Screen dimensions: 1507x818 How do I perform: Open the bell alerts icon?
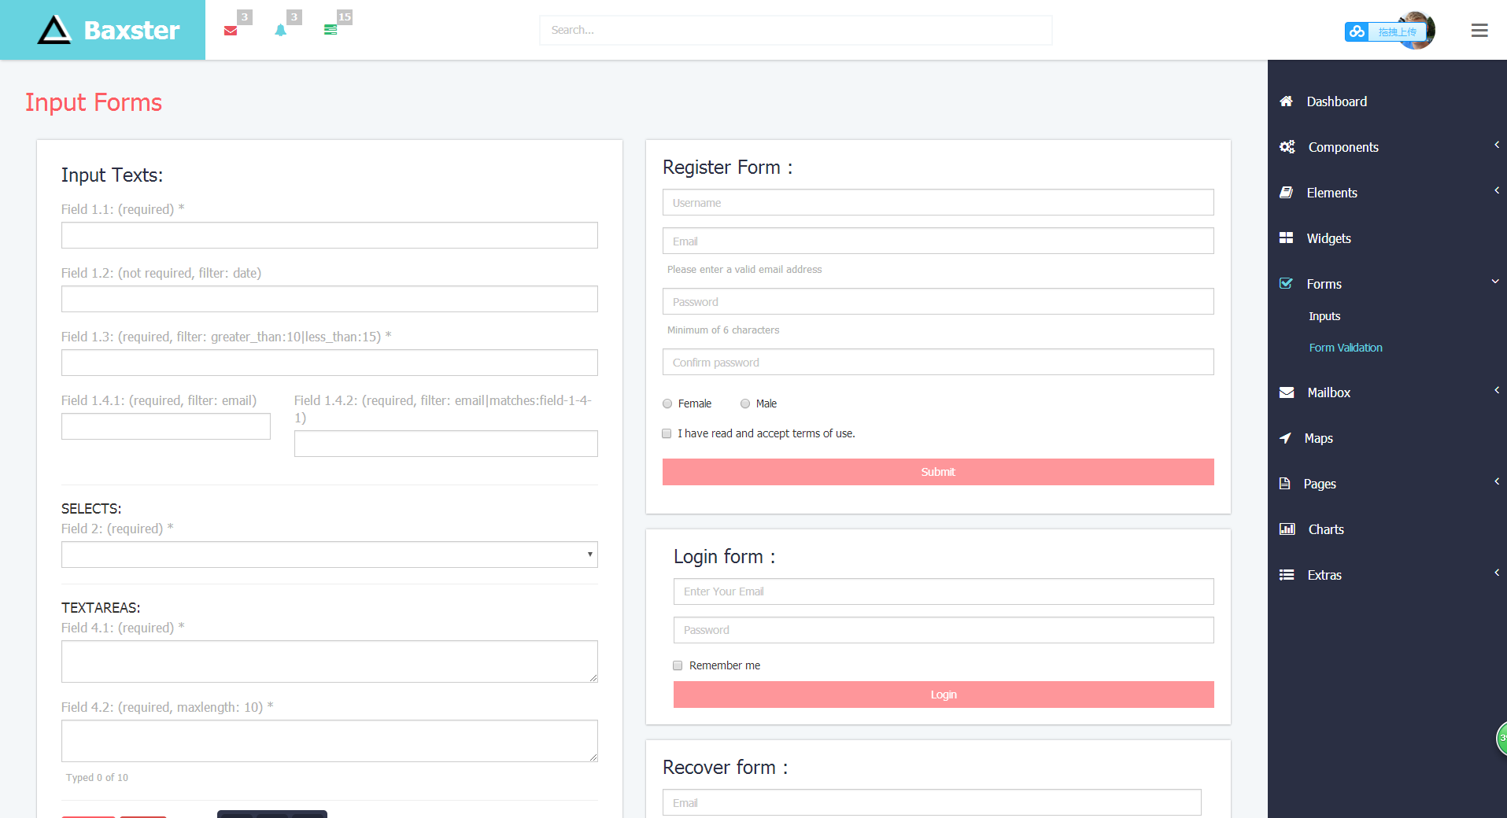point(281,31)
